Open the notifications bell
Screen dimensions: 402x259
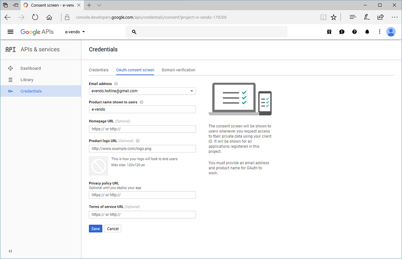coord(367,32)
